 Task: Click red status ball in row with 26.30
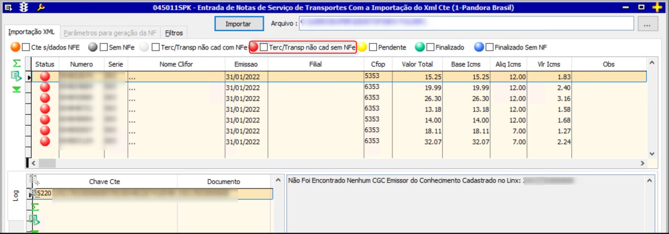click(45, 98)
